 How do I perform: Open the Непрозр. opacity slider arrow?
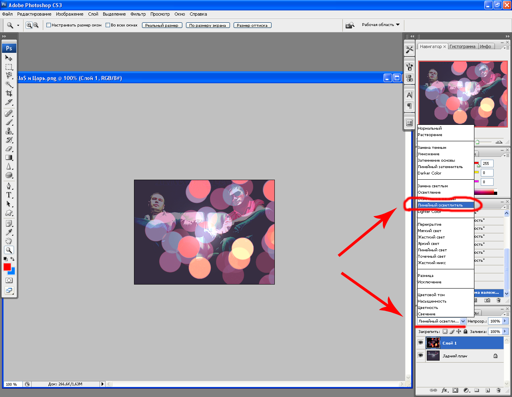[505, 321]
